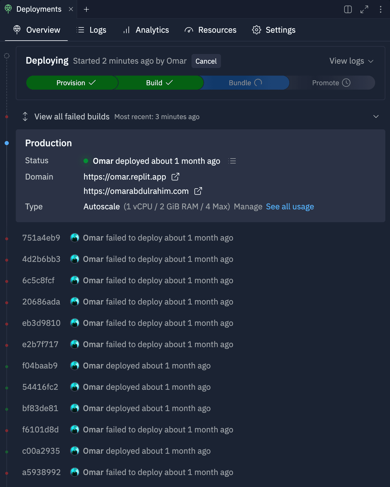Click the Promote pending stage

pos(332,83)
